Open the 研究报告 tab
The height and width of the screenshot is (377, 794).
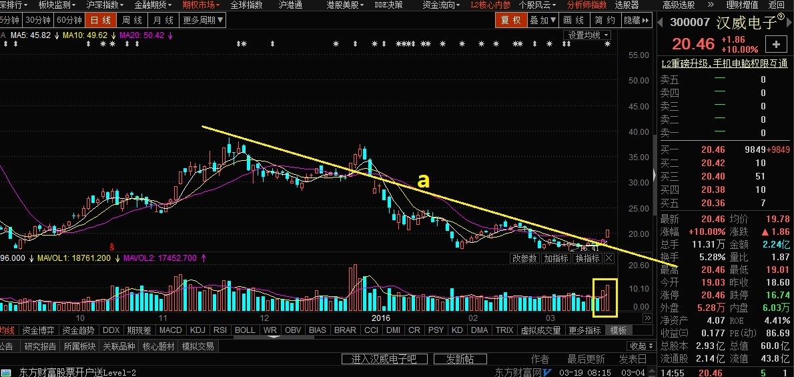coord(40,346)
